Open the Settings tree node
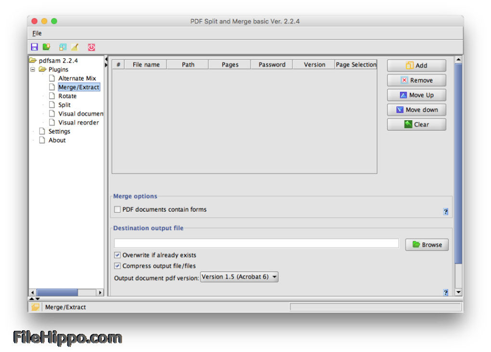The image size is (491, 352). click(x=59, y=131)
